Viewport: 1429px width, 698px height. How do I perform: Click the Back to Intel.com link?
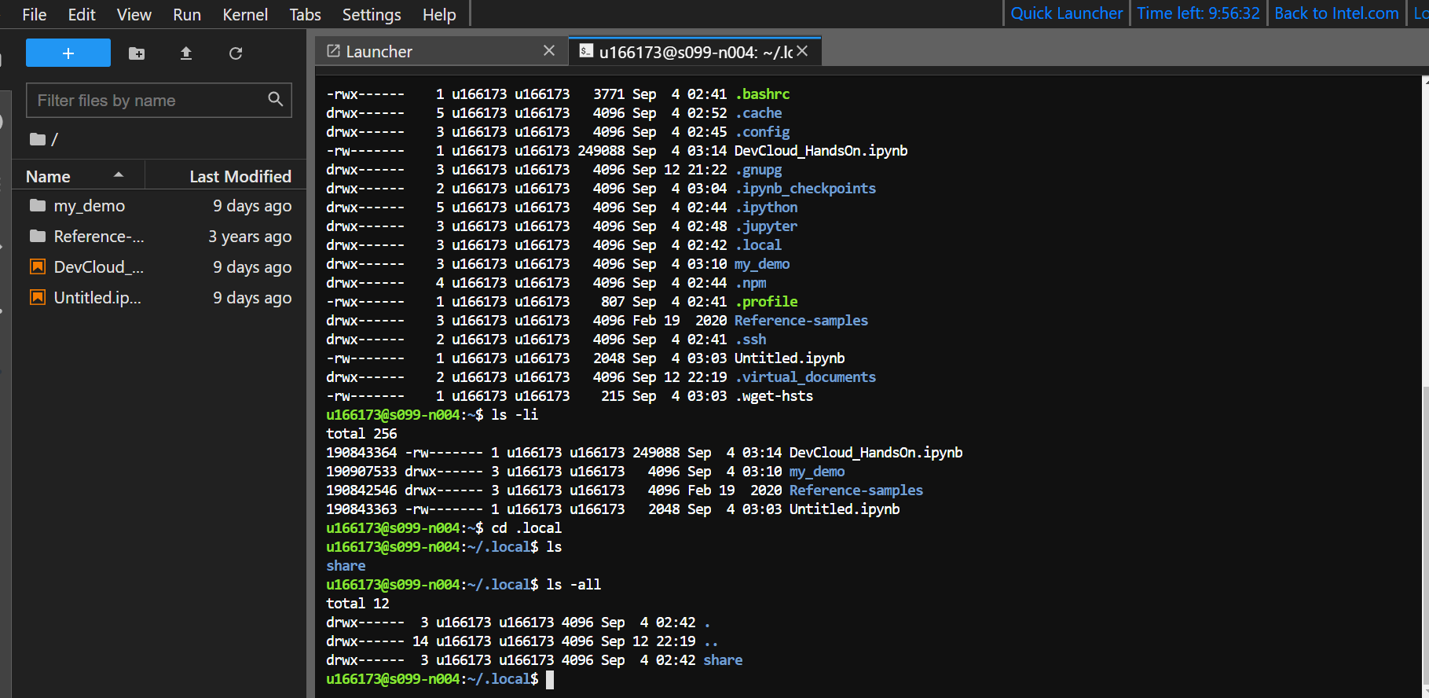click(1336, 13)
